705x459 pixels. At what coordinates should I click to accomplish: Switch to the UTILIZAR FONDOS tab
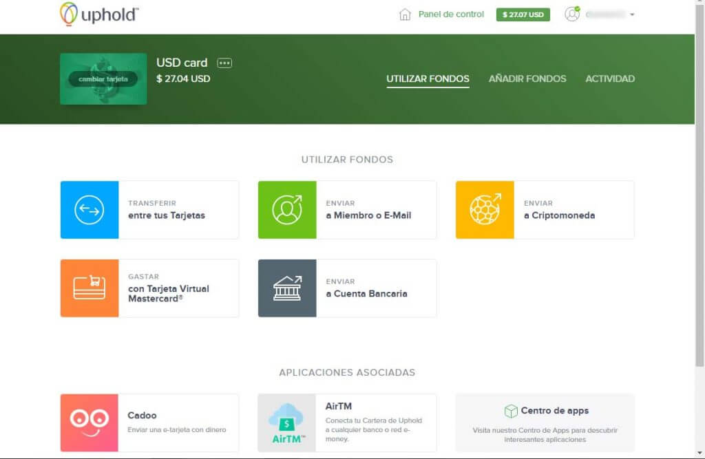[x=428, y=78]
